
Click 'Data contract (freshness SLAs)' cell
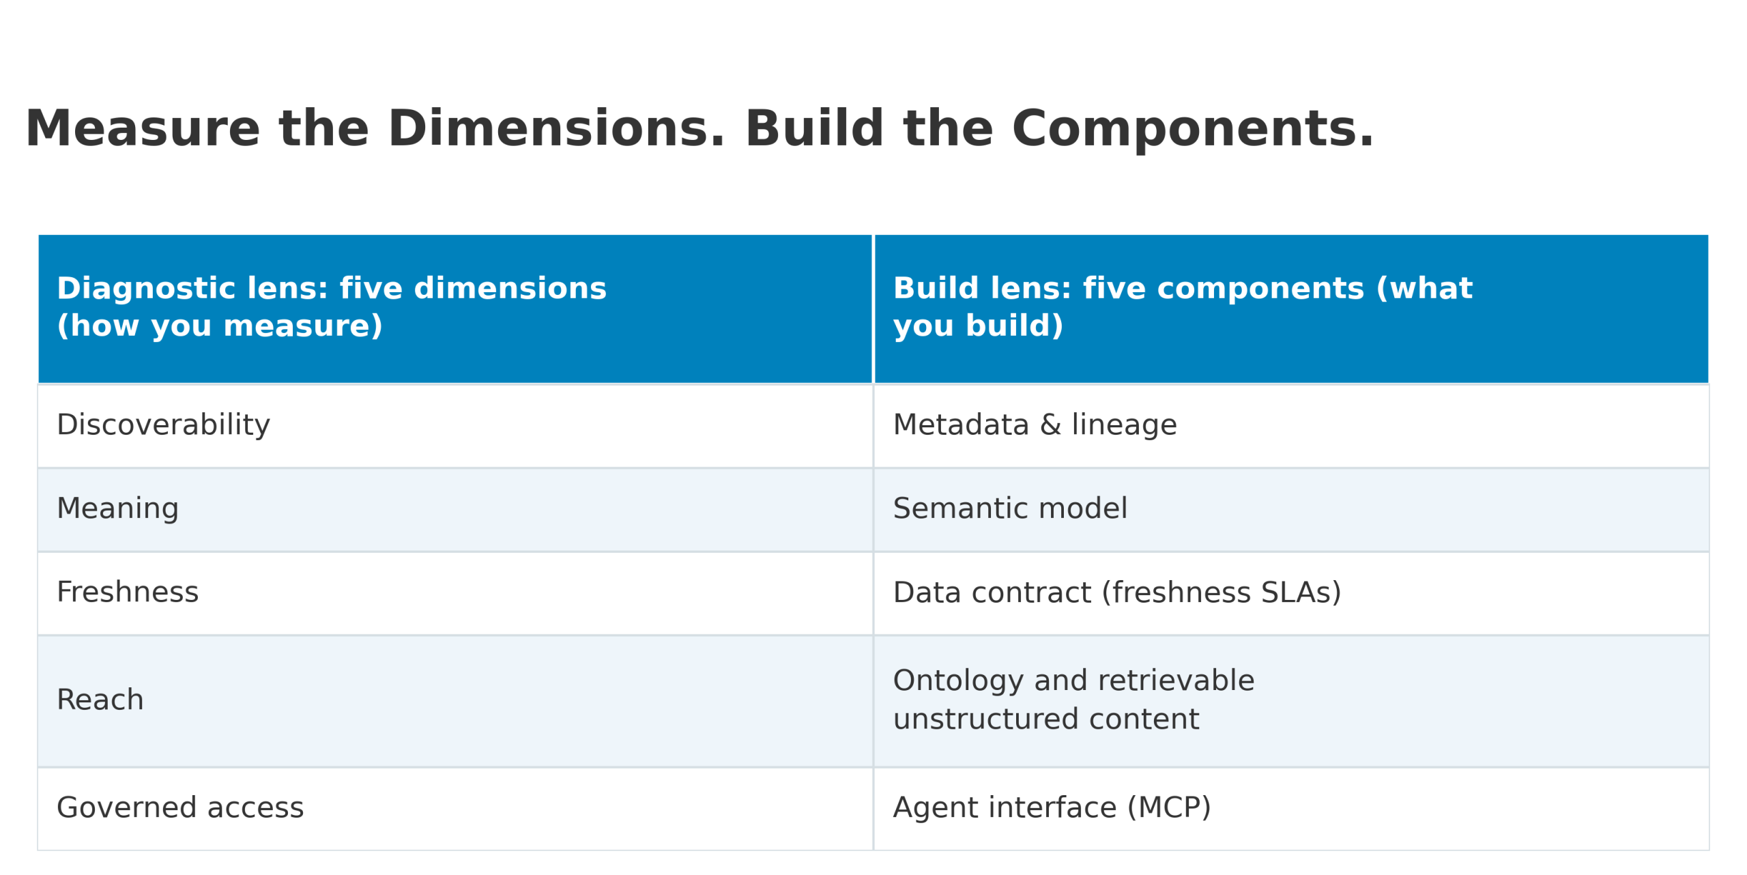click(1291, 593)
